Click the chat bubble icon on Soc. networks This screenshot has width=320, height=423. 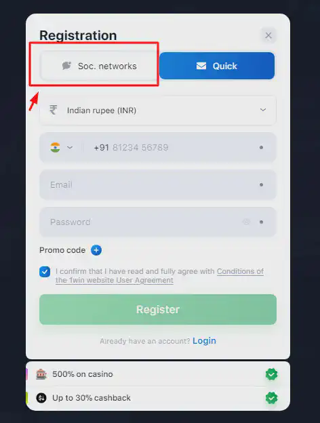tap(66, 66)
